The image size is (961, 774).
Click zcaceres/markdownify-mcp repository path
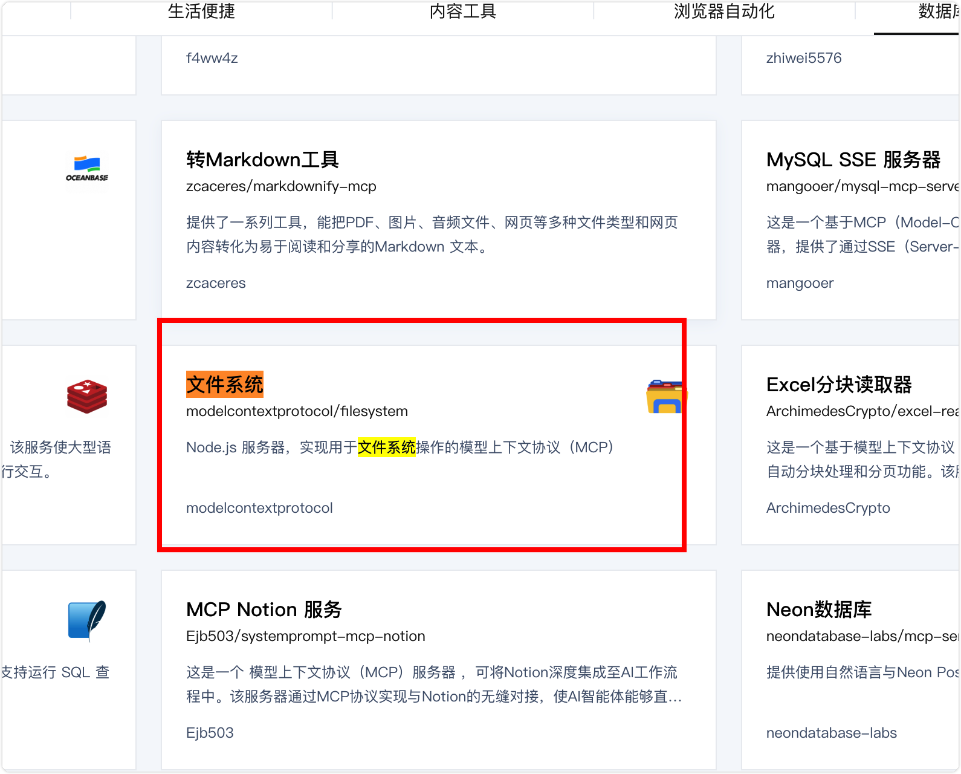click(281, 186)
